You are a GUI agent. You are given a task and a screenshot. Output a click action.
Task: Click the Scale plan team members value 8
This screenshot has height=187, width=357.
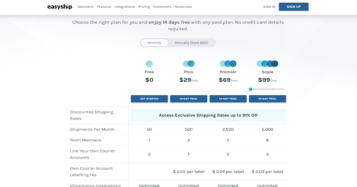click(267, 140)
